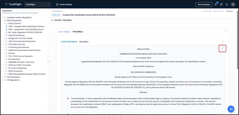
Task: Click the EASA.2034 badge
Action: pos(56,15)
